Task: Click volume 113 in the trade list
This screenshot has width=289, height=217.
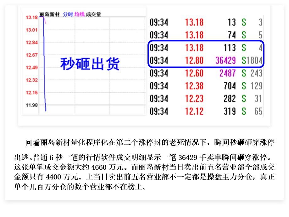Action: click(230, 48)
